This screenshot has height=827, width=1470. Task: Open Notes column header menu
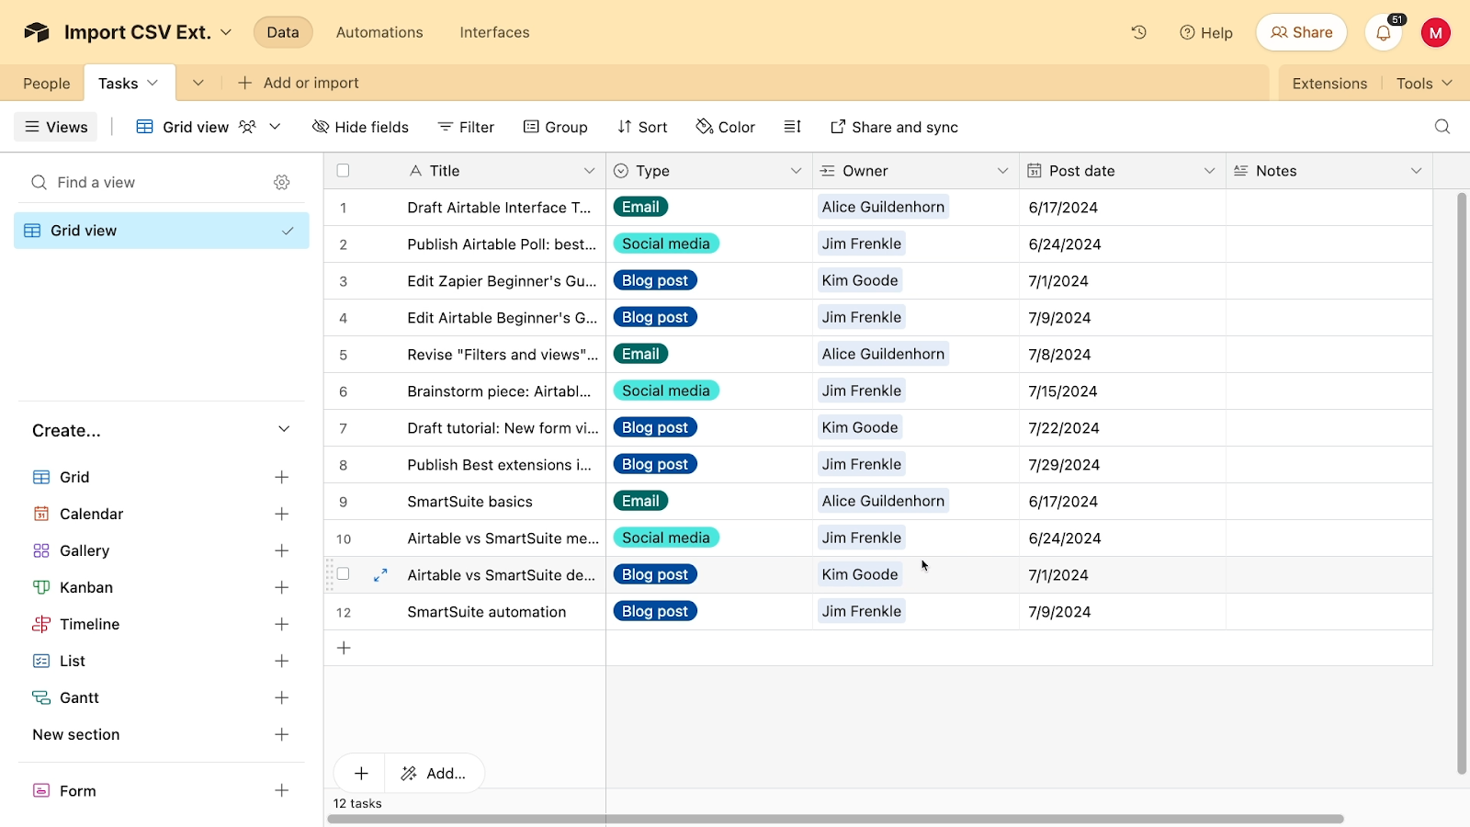[1416, 171]
